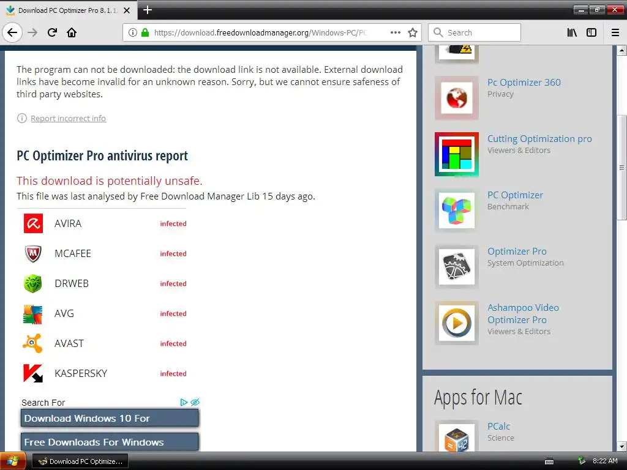Screen dimensions: 627x470
Task: Click 'System Optimization' category text
Action: point(525,263)
